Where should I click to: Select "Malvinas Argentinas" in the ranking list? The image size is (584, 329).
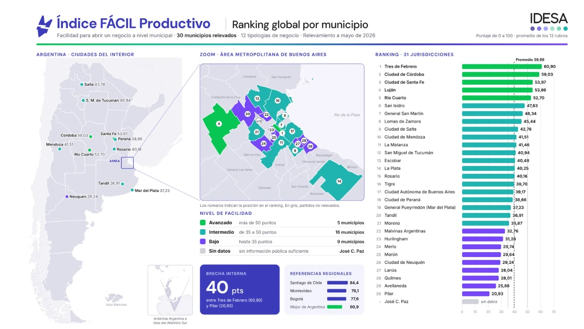coord(405,231)
